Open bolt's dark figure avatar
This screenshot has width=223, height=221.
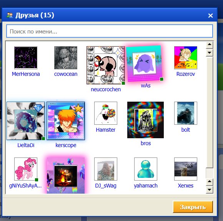186,113
